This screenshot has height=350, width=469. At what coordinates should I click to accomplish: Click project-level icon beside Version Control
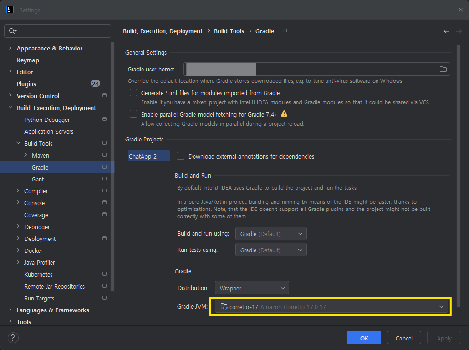click(104, 95)
